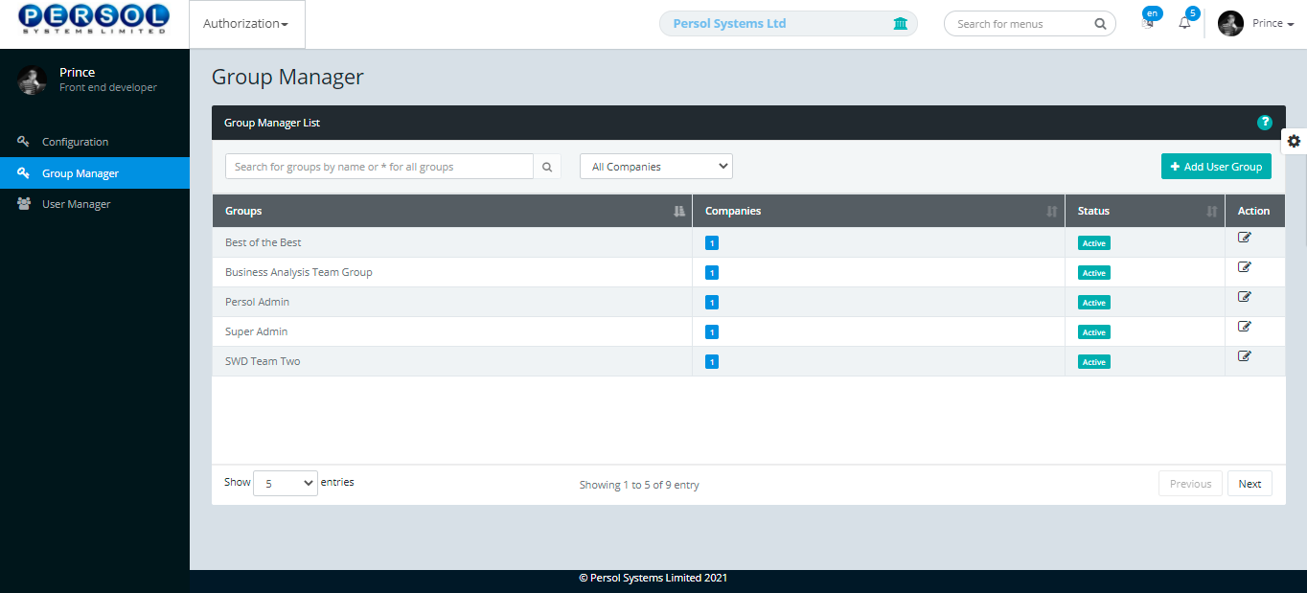Edit the Super Admin group
Image resolution: width=1307 pixels, height=593 pixels.
(x=1245, y=327)
